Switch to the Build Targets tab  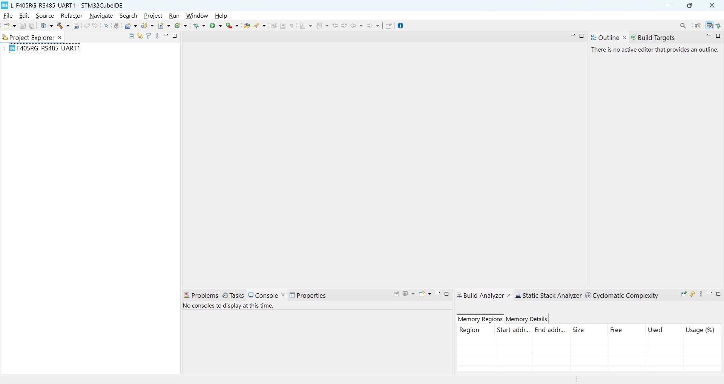coord(654,38)
